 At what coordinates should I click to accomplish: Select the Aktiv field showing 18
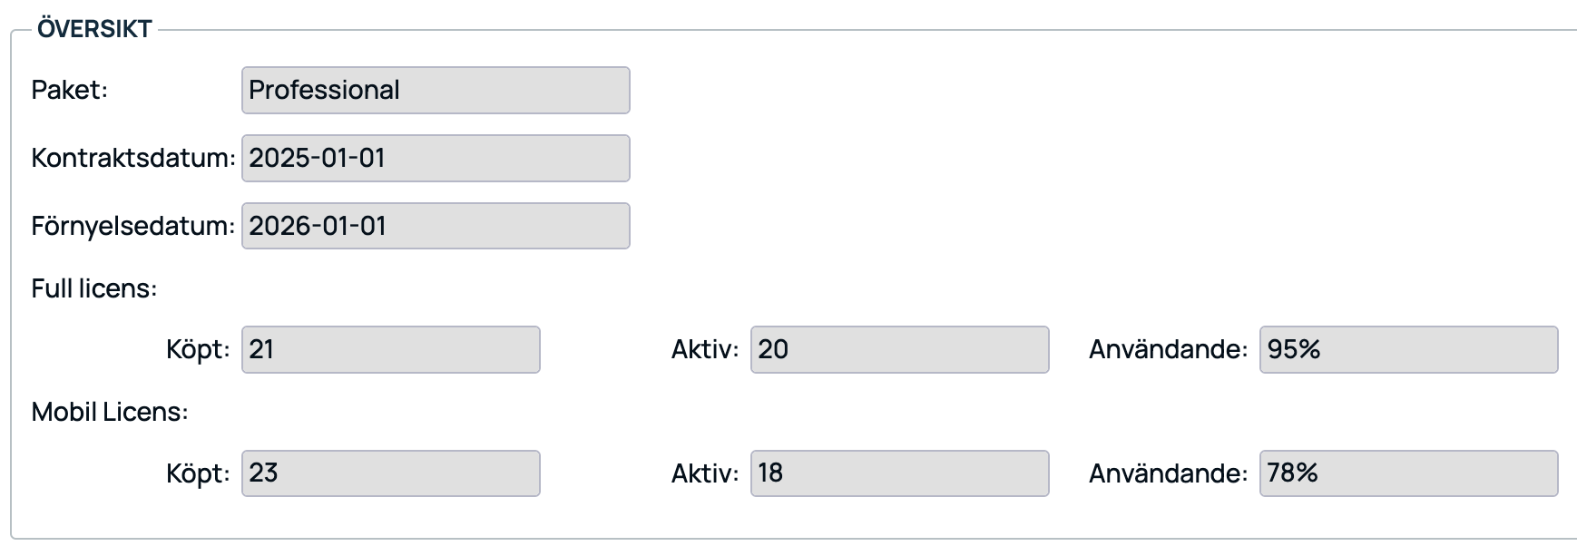(x=898, y=472)
